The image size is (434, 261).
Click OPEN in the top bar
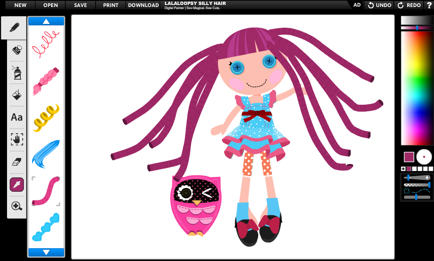click(50, 5)
